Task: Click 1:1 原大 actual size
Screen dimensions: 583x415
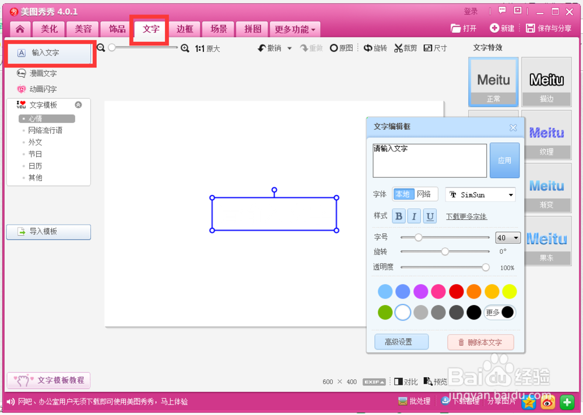Action: pos(208,49)
